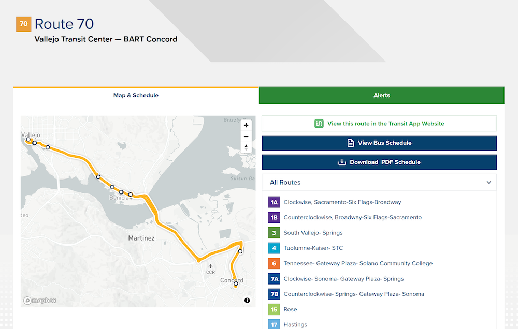Viewport: 518px width, 329px height.
Task: Open Counterclockwise- Springs- Gateway Plaza- Sonoma route
Action: pos(354,294)
